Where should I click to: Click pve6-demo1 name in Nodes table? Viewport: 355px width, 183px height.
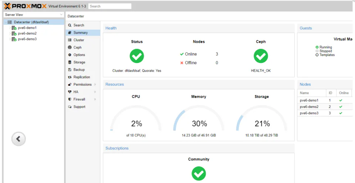309,100
